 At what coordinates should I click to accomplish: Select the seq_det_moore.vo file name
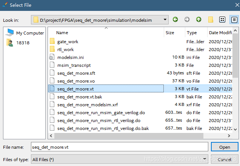click(76, 81)
